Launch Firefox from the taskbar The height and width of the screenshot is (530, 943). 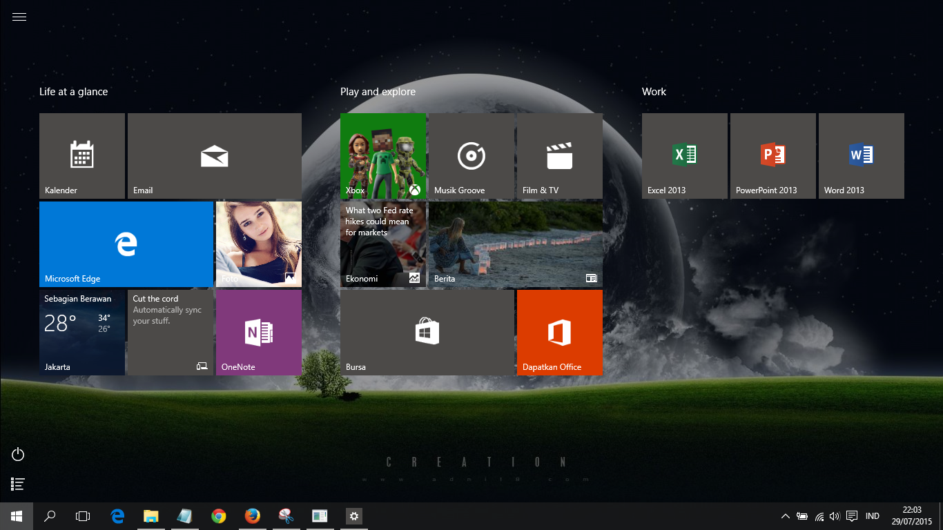(252, 516)
